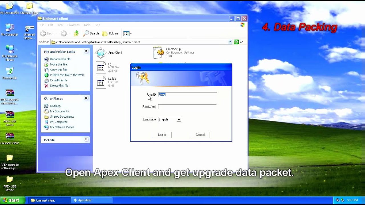Open Shared Documents link
The image size is (365, 205).
click(x=62, y=117)
